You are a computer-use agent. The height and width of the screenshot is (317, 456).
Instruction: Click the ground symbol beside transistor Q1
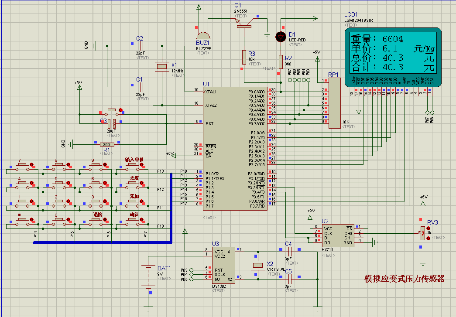coord(267,34)
